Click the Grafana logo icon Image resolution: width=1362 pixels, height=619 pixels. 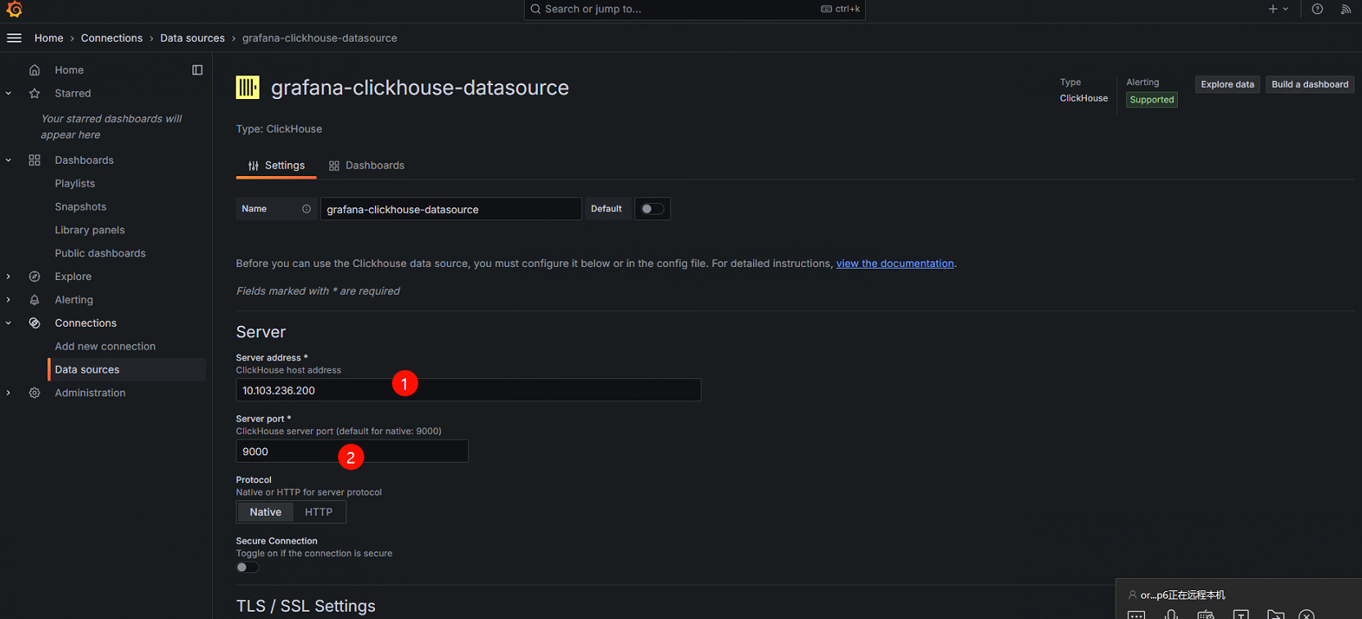(14, 9)
